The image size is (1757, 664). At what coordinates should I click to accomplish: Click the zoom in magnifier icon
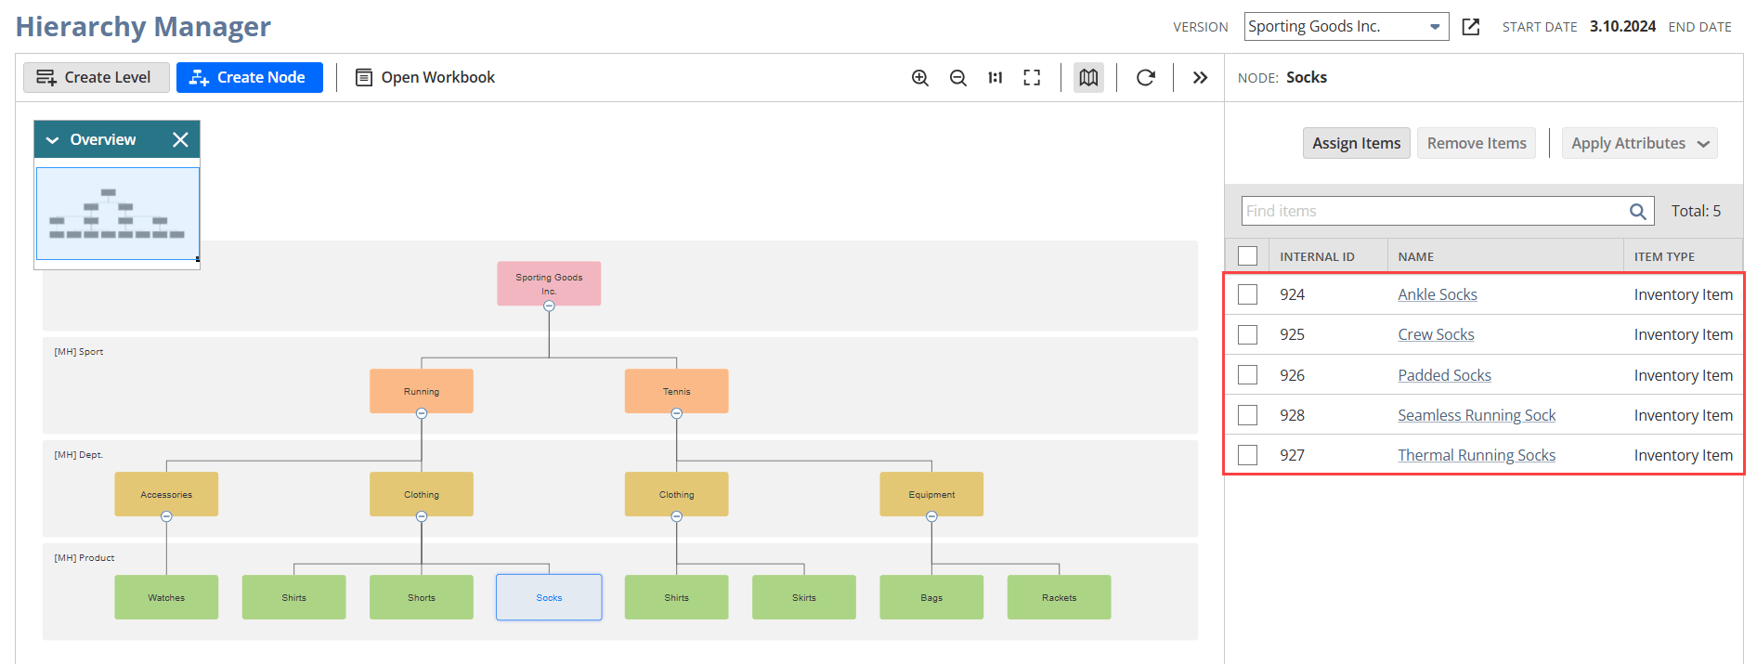[920, 78]
